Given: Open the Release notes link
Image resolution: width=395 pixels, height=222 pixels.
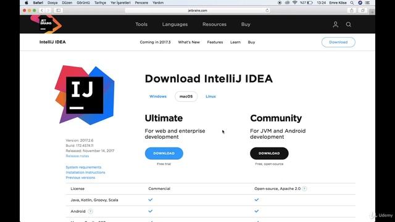Looking at the screenshot, I should [77, 156].
